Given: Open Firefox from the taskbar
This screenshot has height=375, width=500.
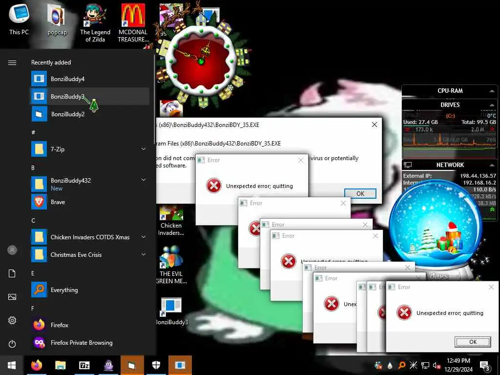Looking at the screenshot, I should pyautogui.click(x=36, y=365).
